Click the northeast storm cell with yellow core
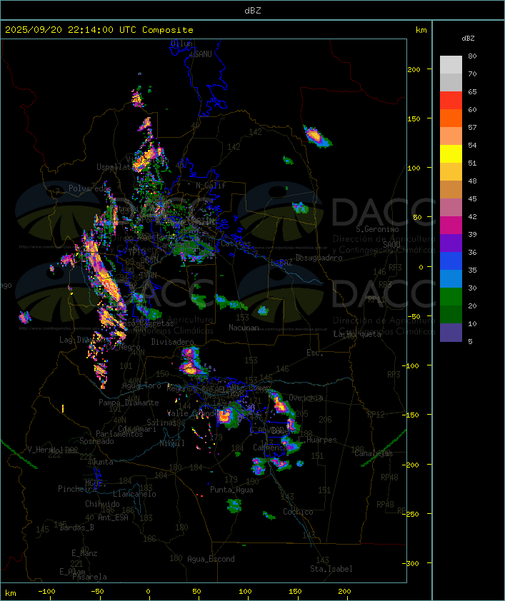The height and width of the screenshot is (601, 505). point(316,136)
